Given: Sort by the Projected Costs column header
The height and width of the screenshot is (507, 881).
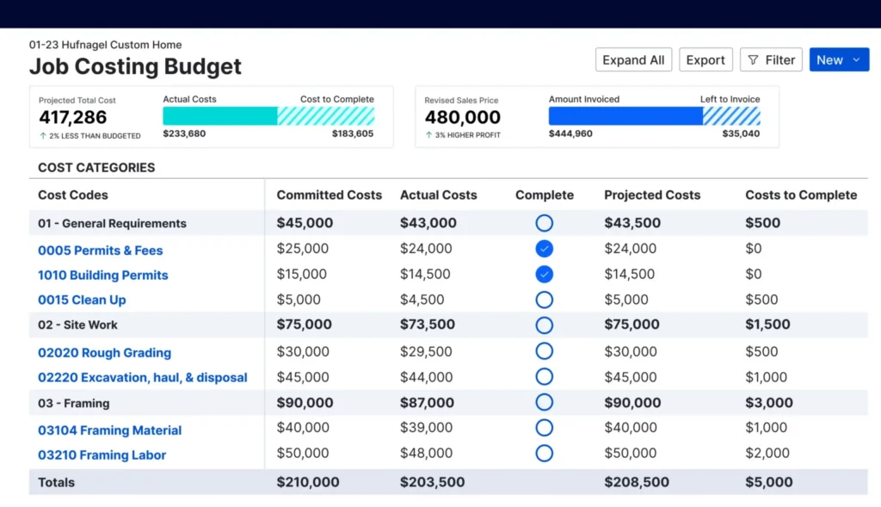Looking at the screenshot, I should pyautogui.click(x=652, y=195).
